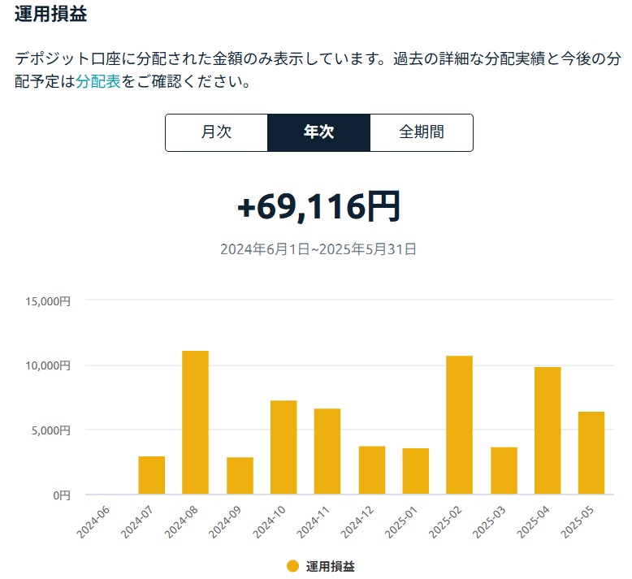Image resolution: width=632 pixels, height=579 pixels.
Task: Select the 2025-04 bar
Action: tap(548, 430)
